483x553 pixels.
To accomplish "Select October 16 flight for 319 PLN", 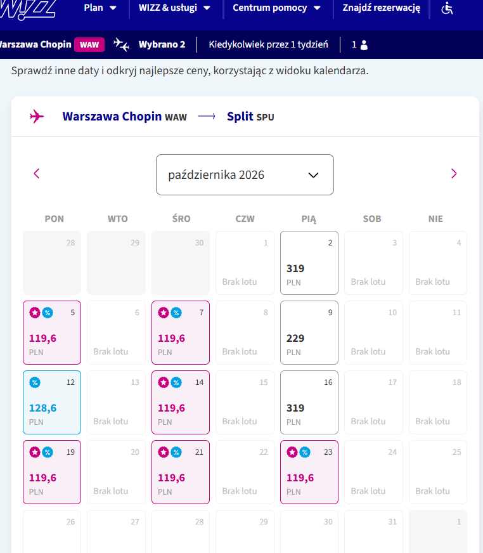I will click(309, 403).
